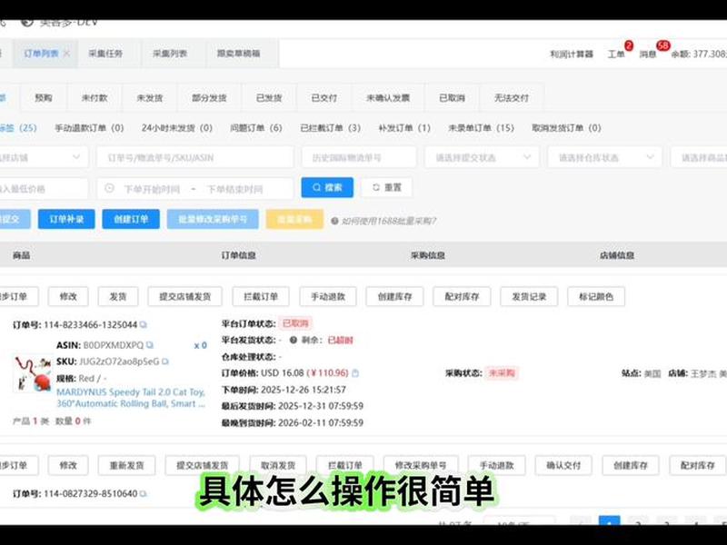Select the 订单列表 tab

point(41,54)
